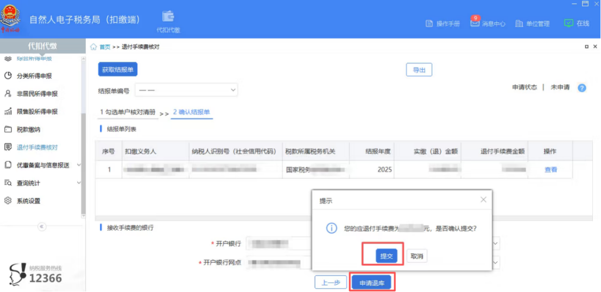Click the home icon beside 首页
The width and height of the screenshot is (601, 292).
(93, 47)
